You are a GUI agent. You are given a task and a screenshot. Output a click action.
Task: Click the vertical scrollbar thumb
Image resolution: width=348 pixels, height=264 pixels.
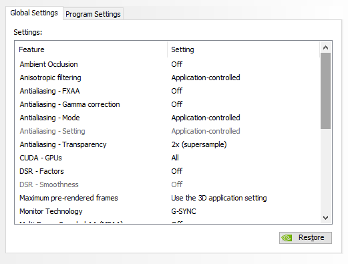click(325, 91)
